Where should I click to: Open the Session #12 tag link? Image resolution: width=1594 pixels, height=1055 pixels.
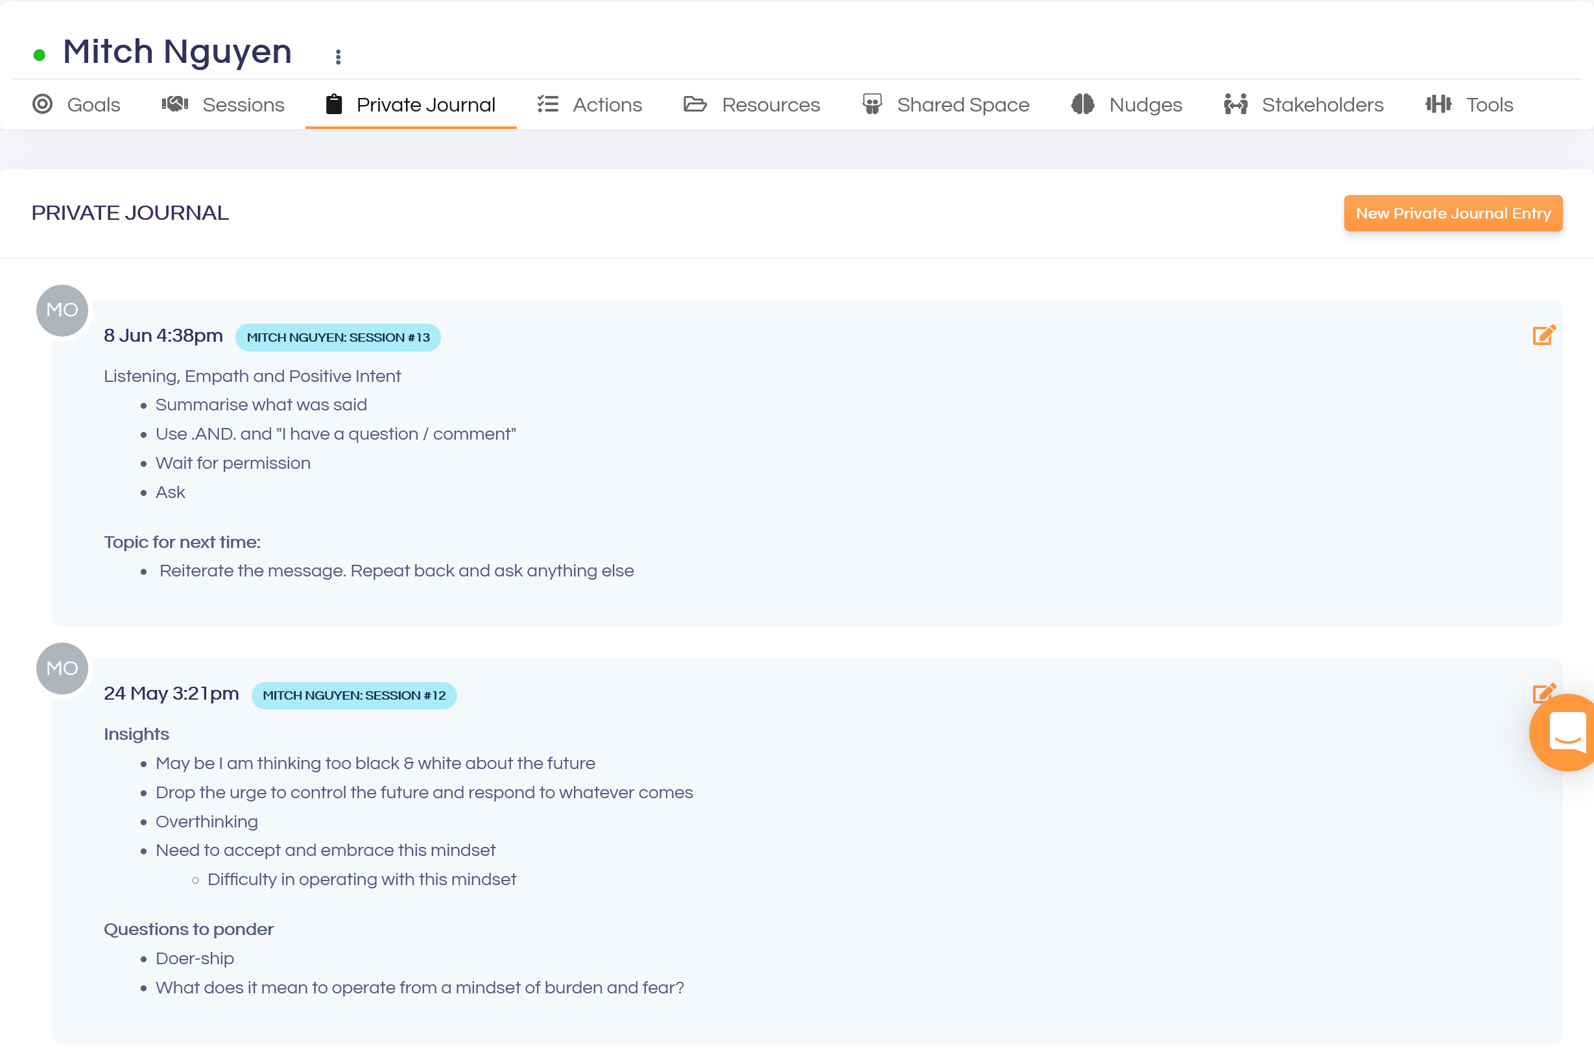(354, 695)
